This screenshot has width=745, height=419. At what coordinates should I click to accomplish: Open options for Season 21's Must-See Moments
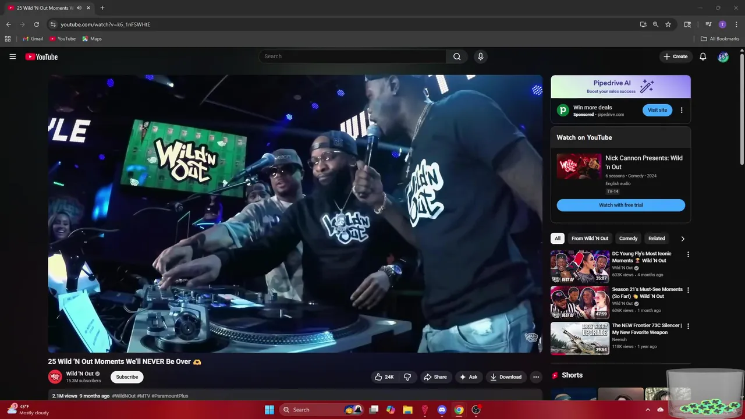(x=688, y=290)
